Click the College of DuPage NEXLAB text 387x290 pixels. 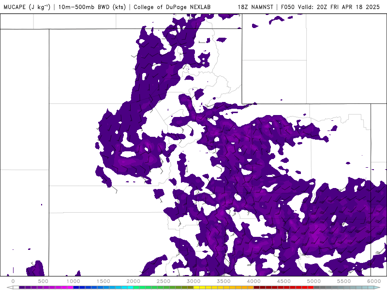point(172,7)
